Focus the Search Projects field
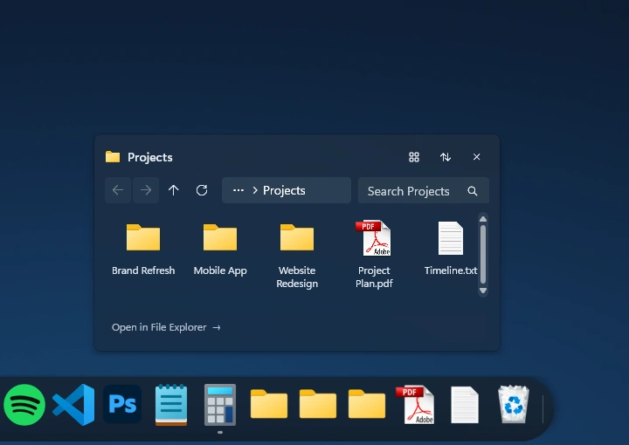Screen dimensions: 629x445 tap(424, 191)
